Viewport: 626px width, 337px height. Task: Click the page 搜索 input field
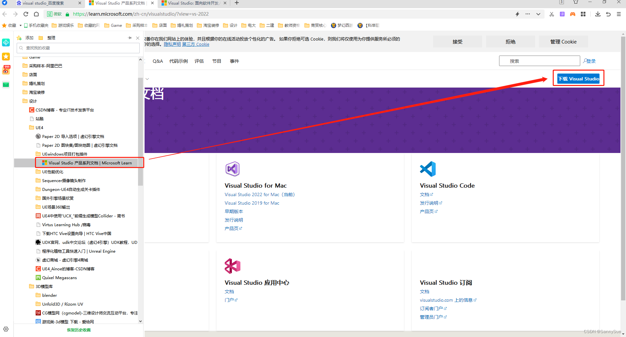(540, 61)
